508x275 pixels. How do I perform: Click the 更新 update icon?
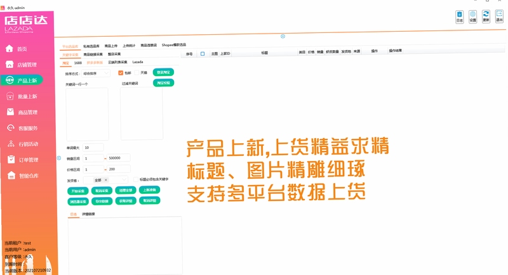[486, 16]
